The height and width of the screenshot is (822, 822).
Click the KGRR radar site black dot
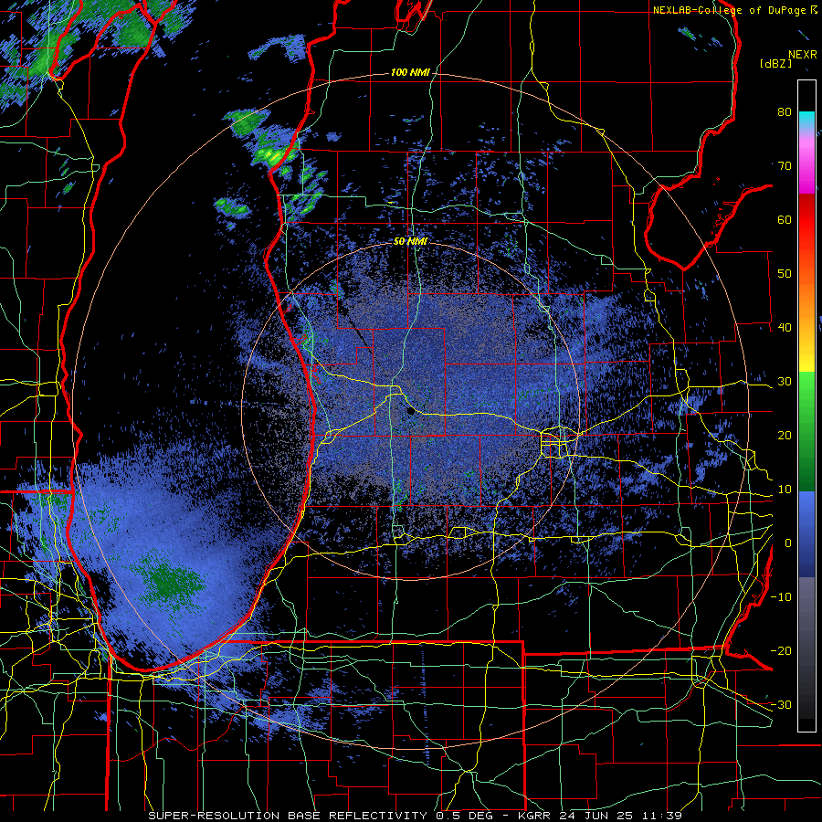point(412,412)
